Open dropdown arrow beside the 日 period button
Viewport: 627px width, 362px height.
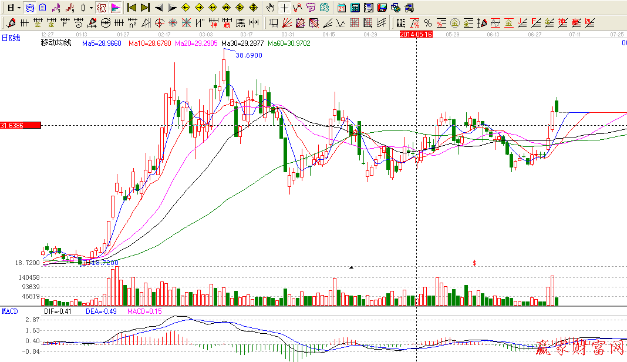pyautogui.click(x=19, y=8)
